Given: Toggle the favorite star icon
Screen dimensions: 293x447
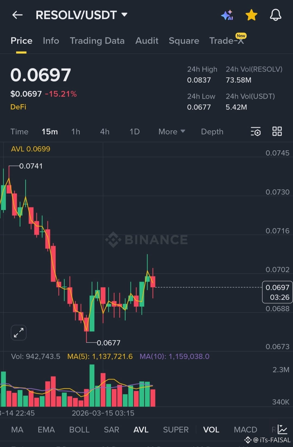Looking at the screenshot, I should pos(251,15).
